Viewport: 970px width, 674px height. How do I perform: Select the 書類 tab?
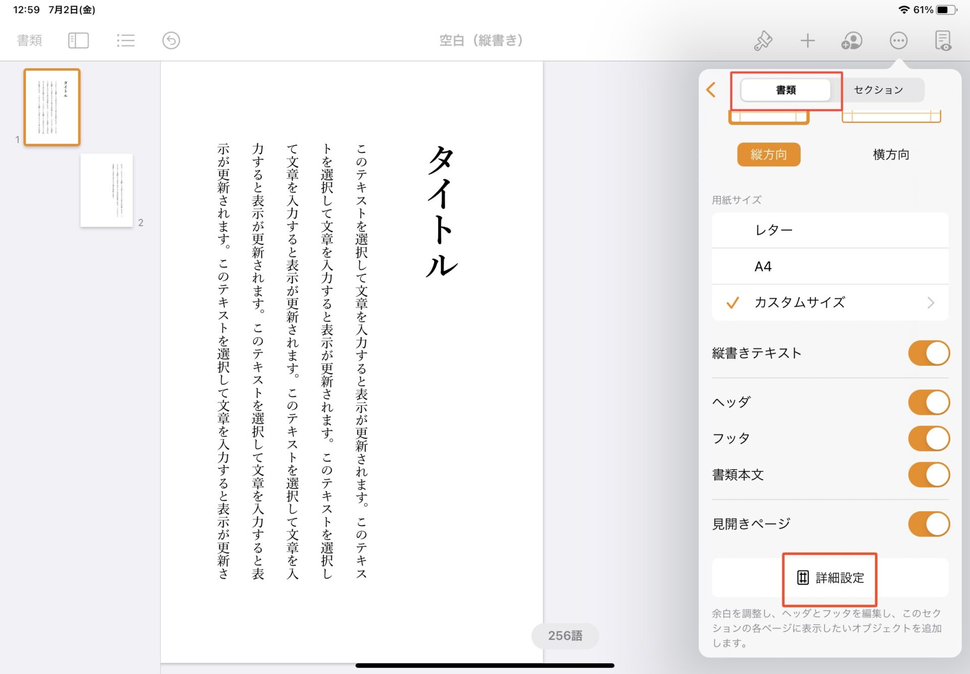(x=786, y=90)
